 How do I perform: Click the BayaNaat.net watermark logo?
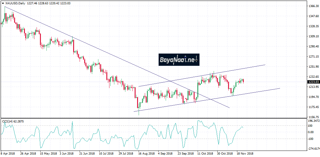coord(179,60)
